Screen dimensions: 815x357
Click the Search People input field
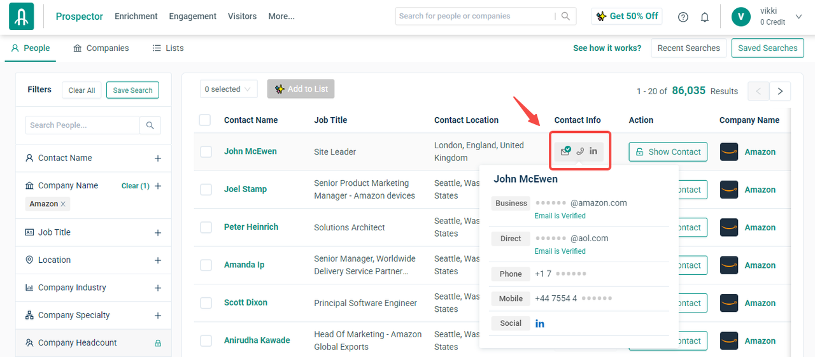[x=82, y=125]
